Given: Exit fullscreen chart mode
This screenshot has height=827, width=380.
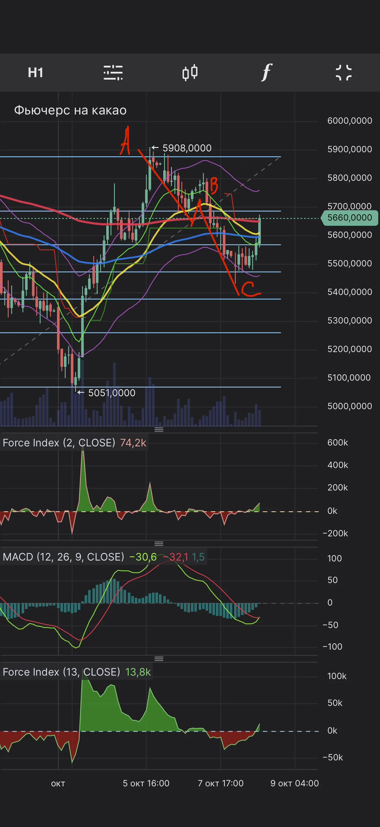Looking at the screenshot, I should coord(344,73).
